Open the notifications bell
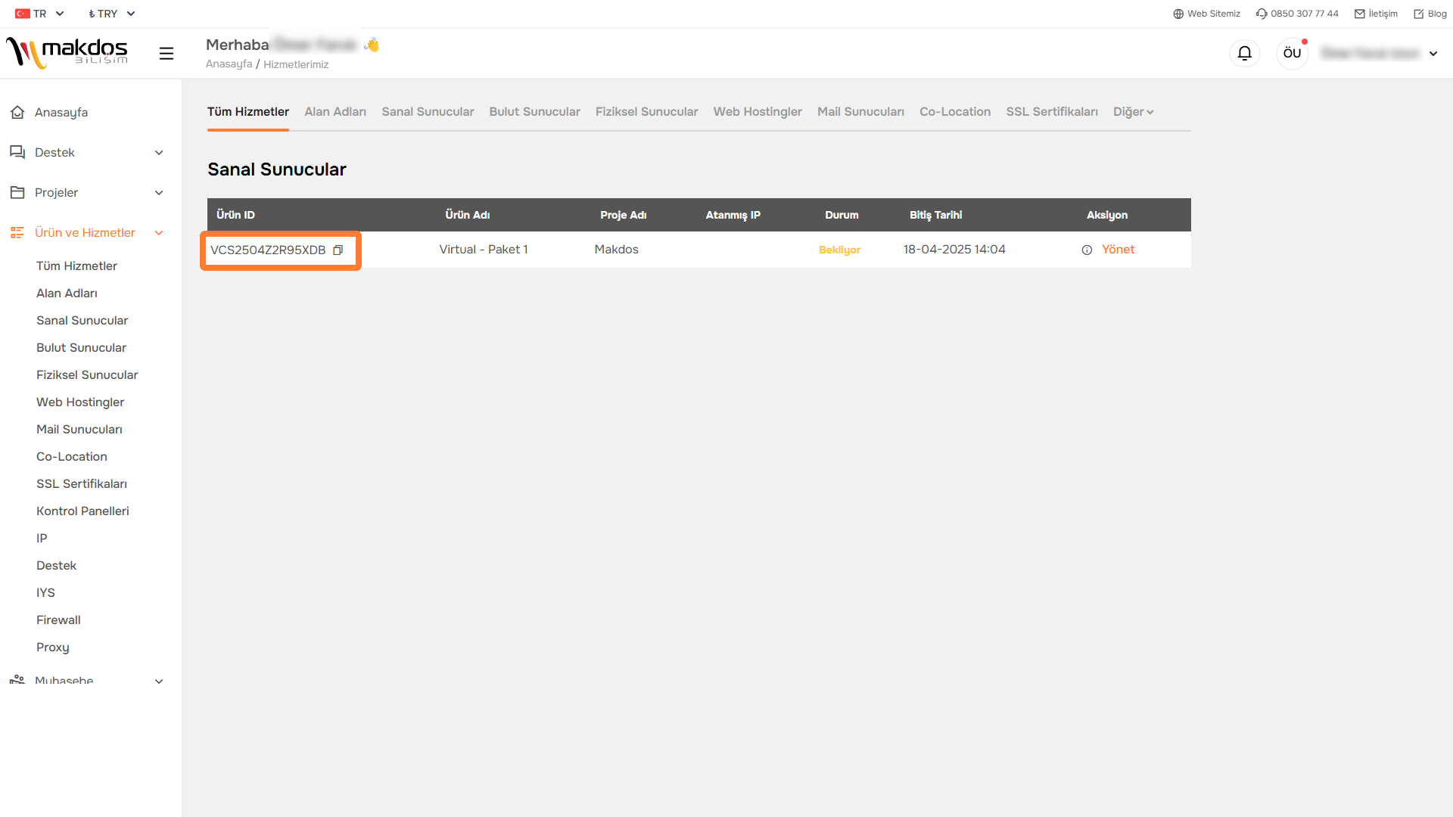Image resolution: width=1453 pixels, height=817 pixels. (x=1245, y=53)
